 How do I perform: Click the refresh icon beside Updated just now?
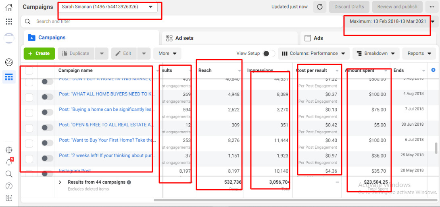click(320, 7)
